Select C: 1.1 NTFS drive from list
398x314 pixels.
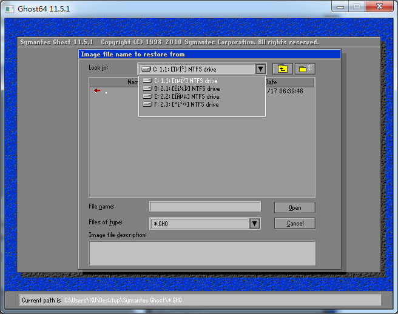(202, 81)
